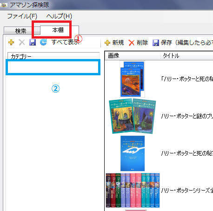
Task: Select the blue single-book 死の秘宝 thumbnail
Action: pos(133,153)
